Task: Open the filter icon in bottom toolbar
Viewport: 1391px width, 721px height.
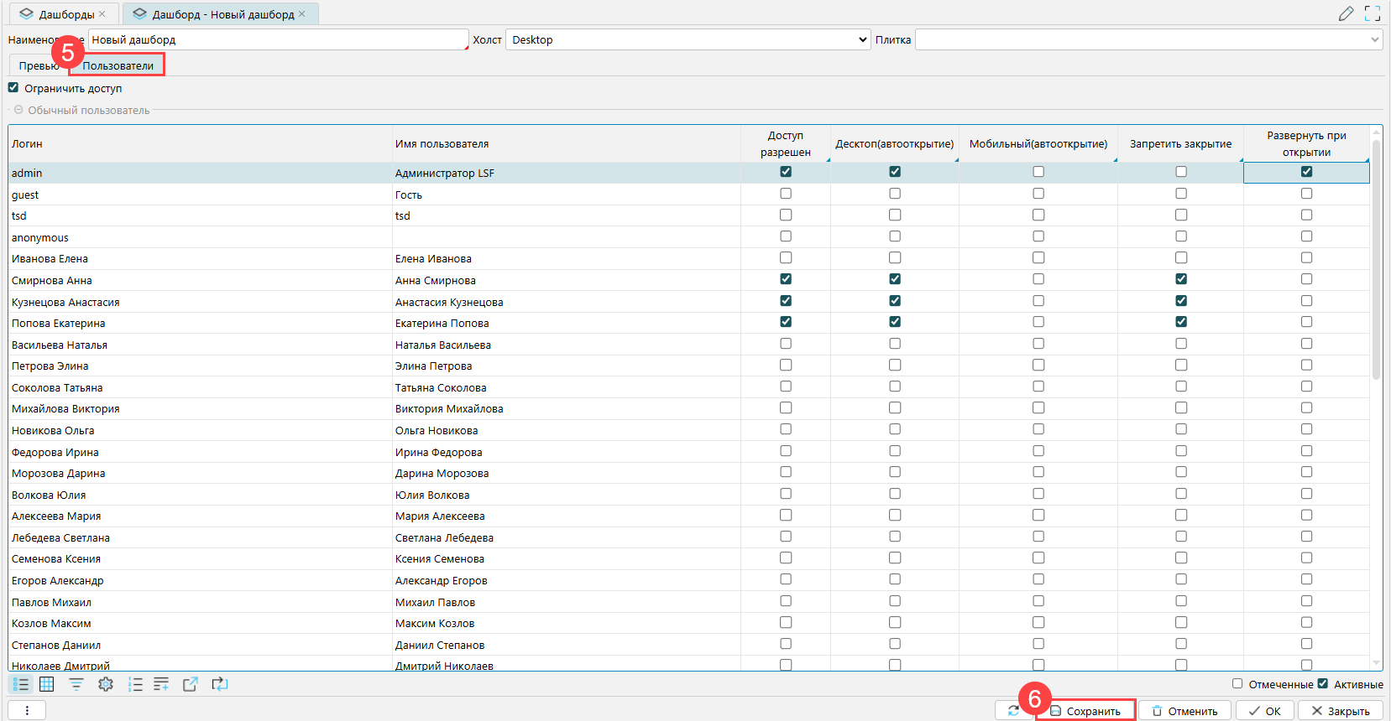Action: click(76, 684)
